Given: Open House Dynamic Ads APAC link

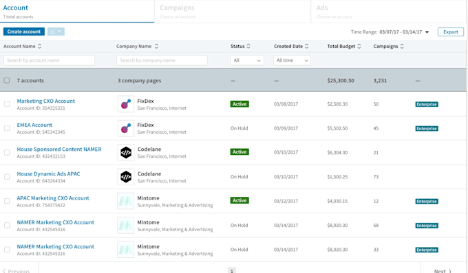Looking at the screenshot, I should point(48,174).
